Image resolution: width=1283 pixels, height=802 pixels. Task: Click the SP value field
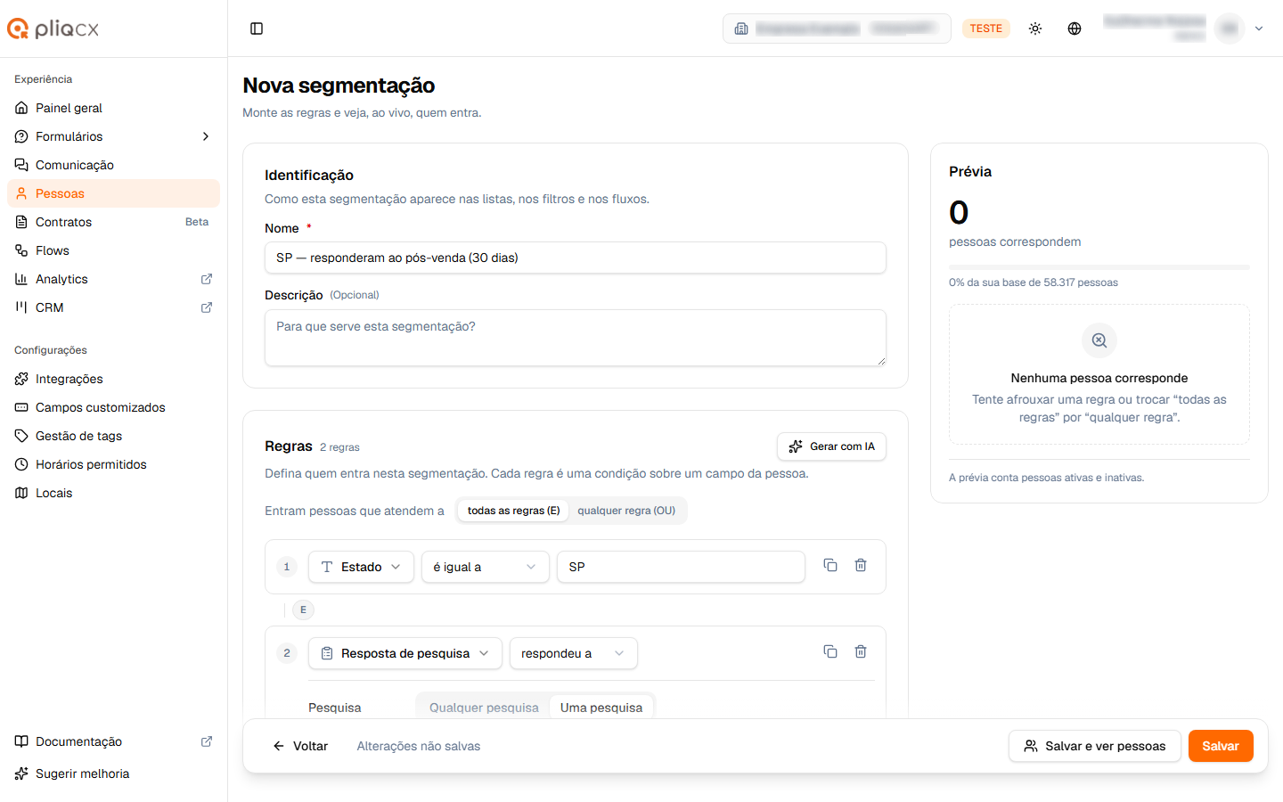[x=681, y=567]
